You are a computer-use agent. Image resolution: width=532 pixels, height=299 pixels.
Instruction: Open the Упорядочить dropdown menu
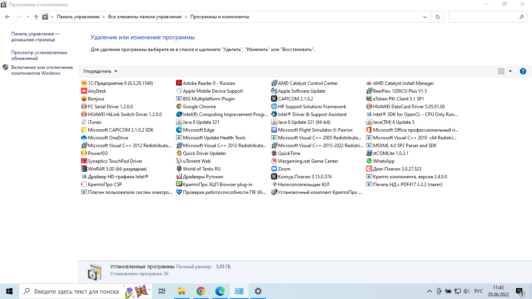(100, 71)
